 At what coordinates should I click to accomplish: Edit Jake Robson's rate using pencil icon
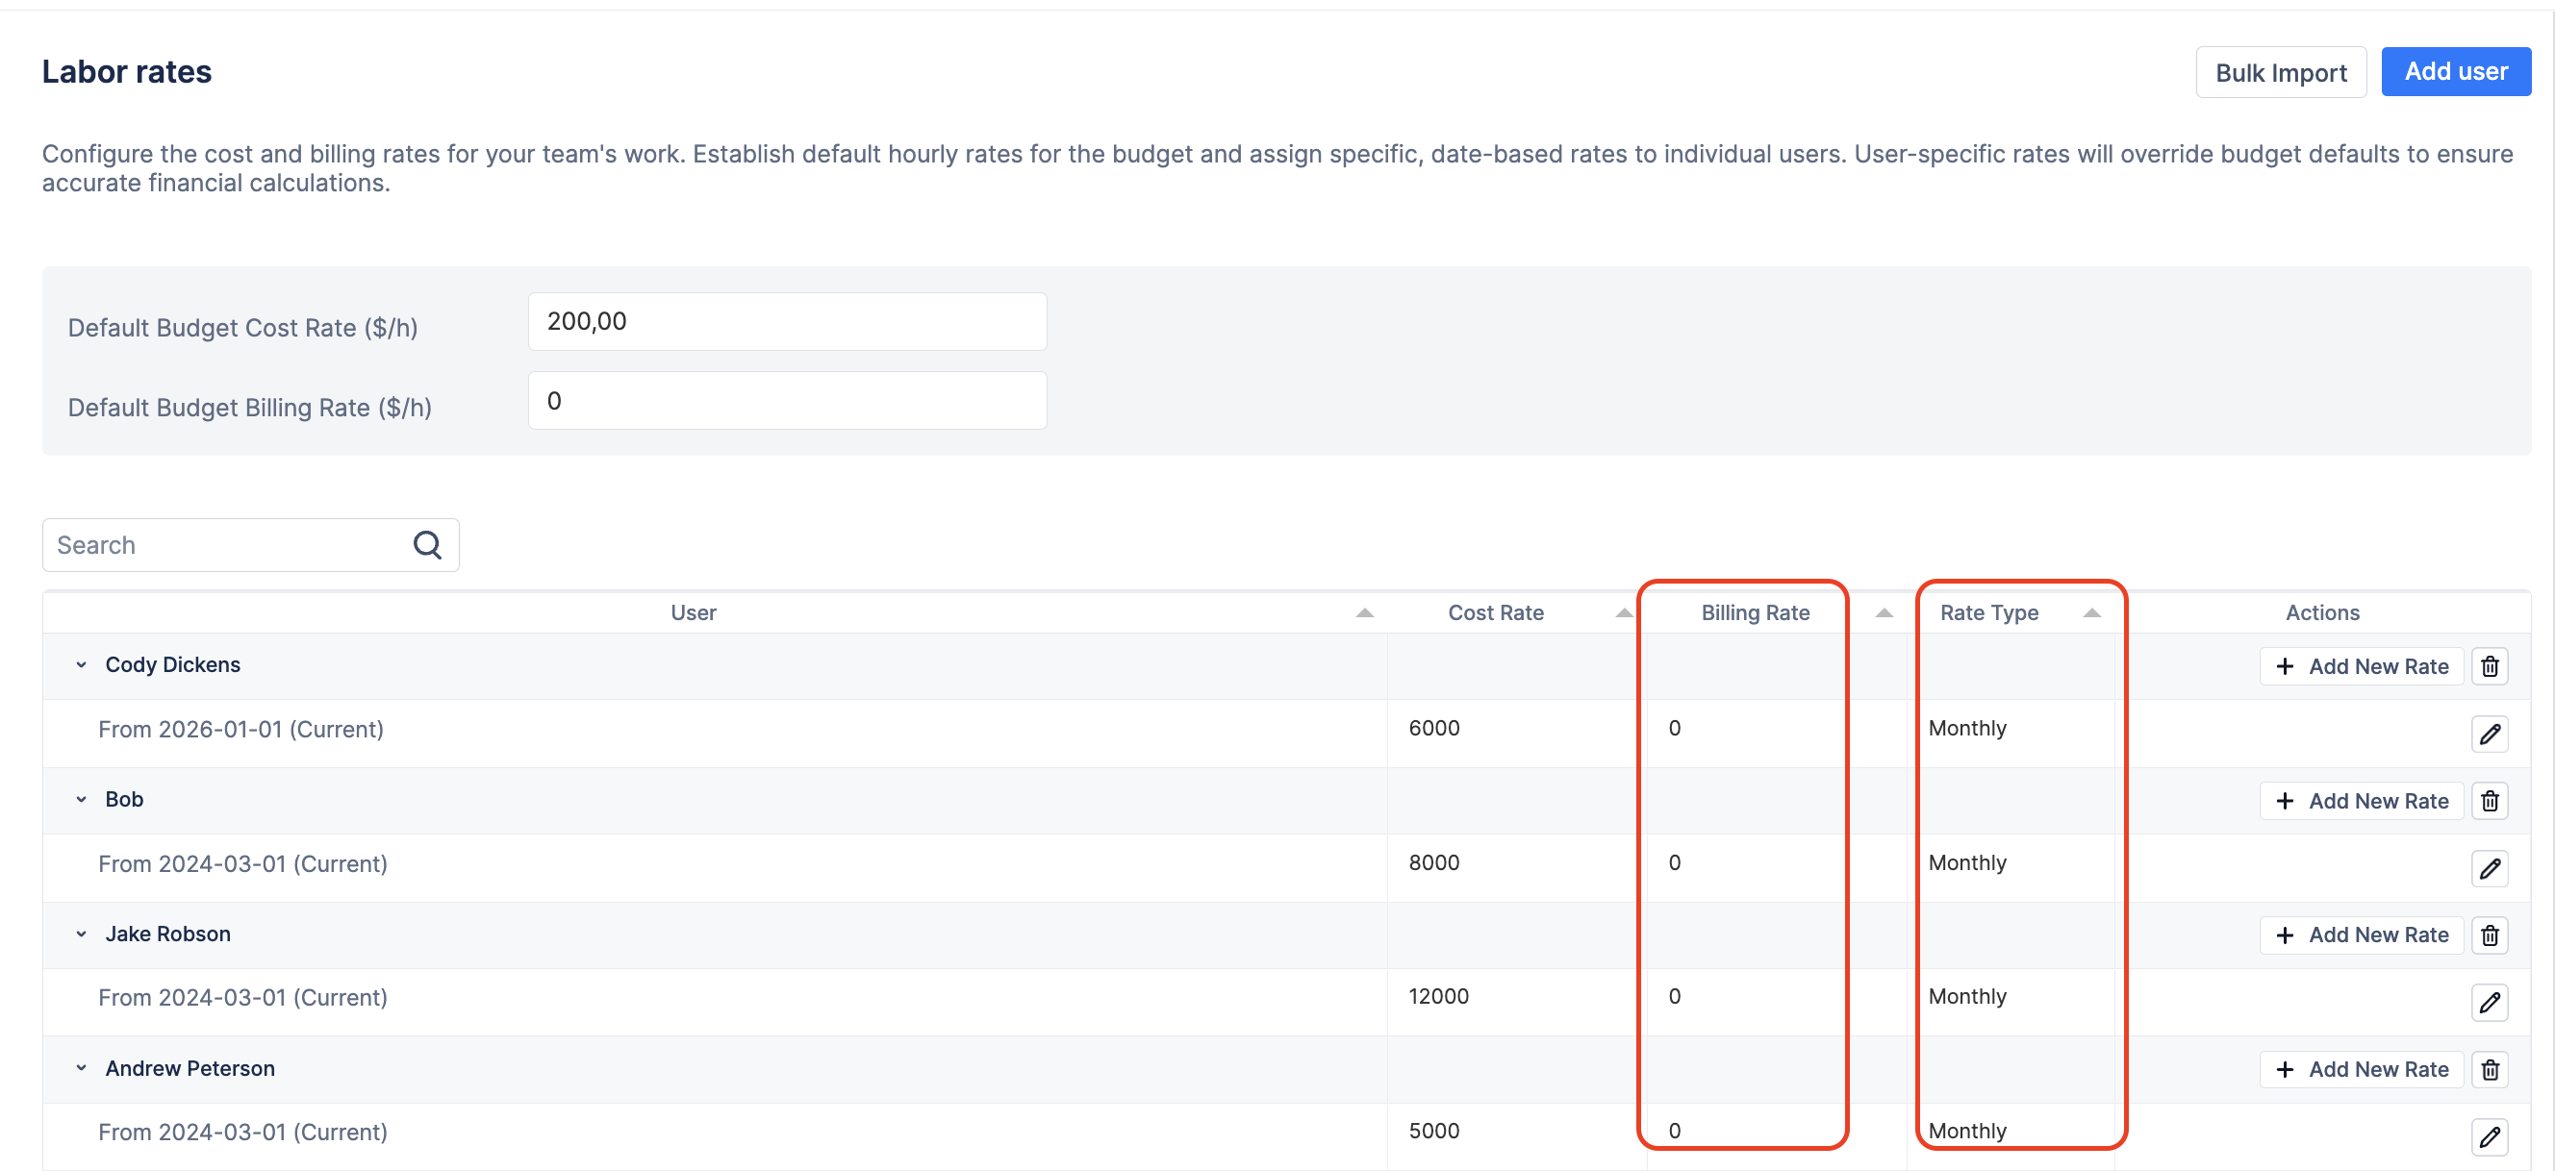[x=2491, y=1003]
